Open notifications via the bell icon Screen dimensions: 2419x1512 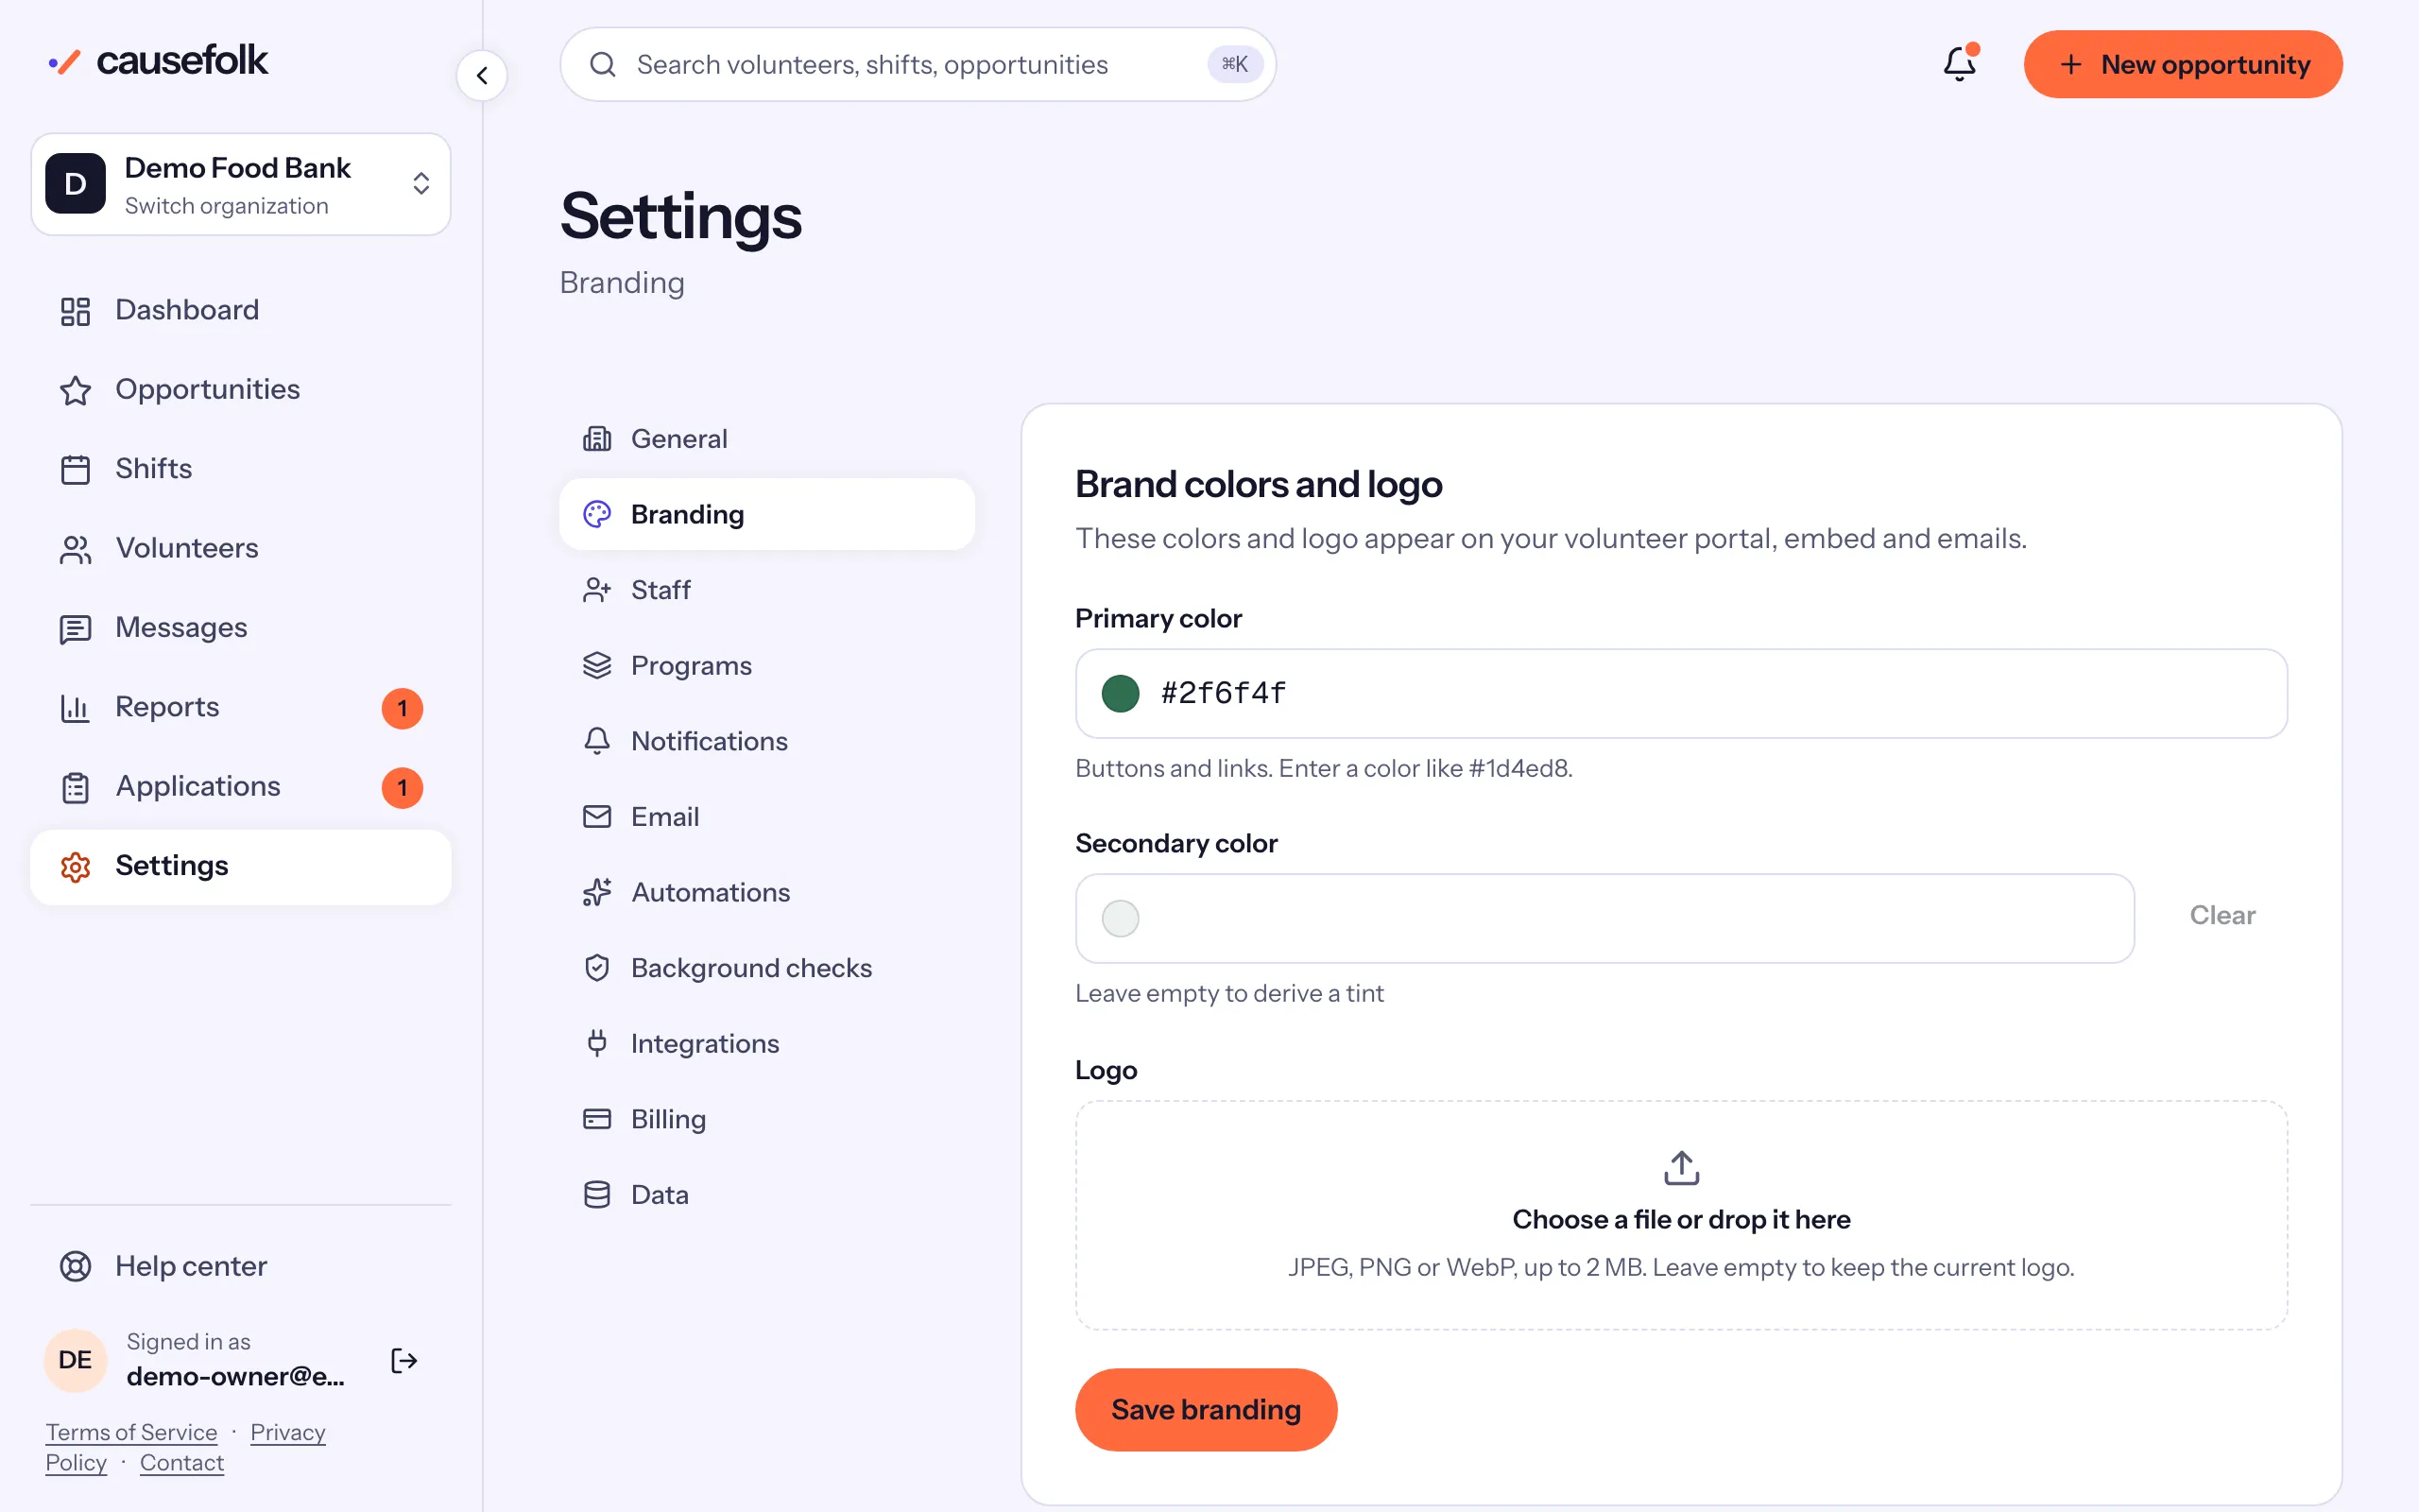coord(1959,64)
